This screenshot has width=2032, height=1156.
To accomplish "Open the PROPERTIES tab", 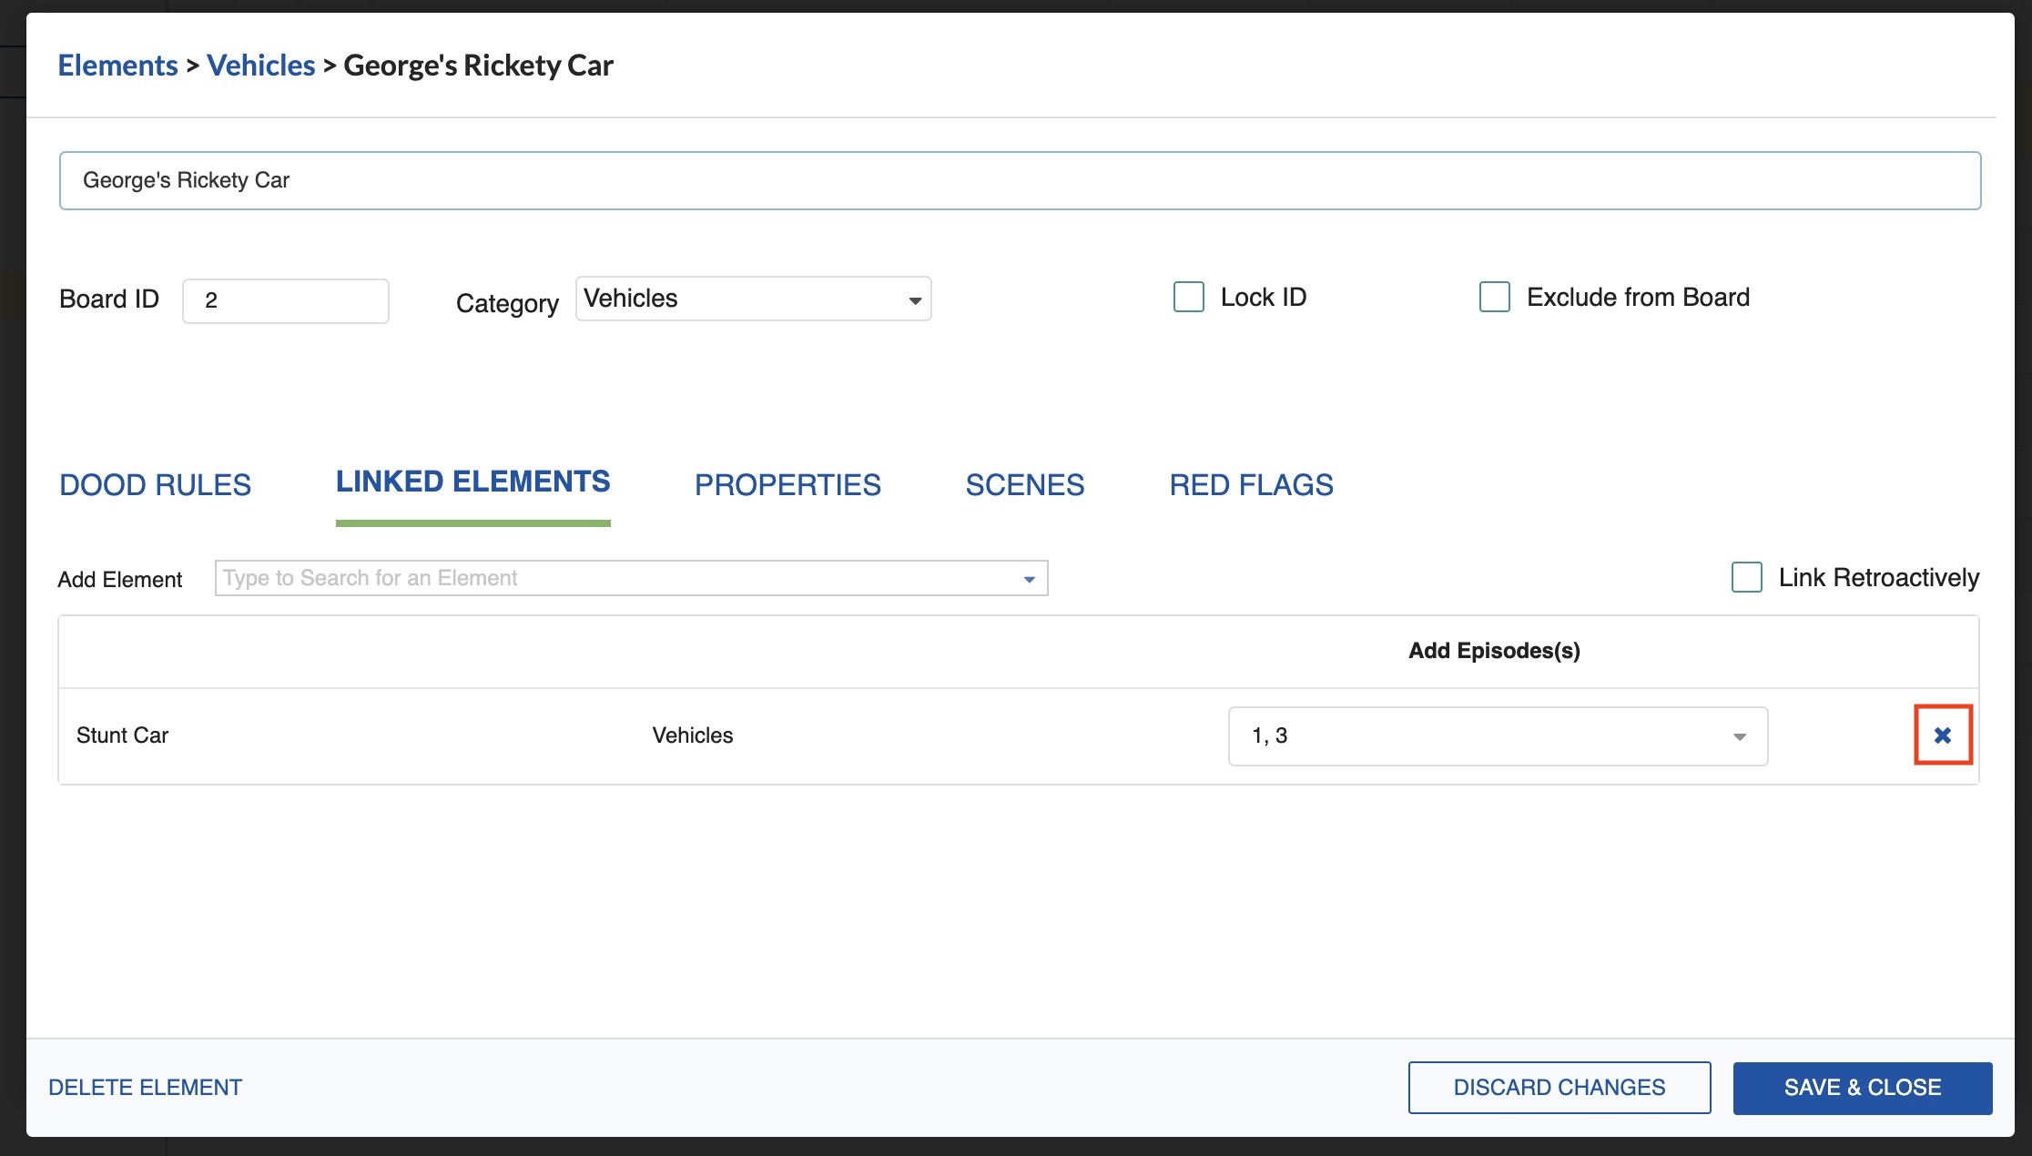I will point(787,484).
